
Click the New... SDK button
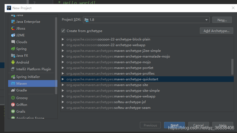[222, 20]
